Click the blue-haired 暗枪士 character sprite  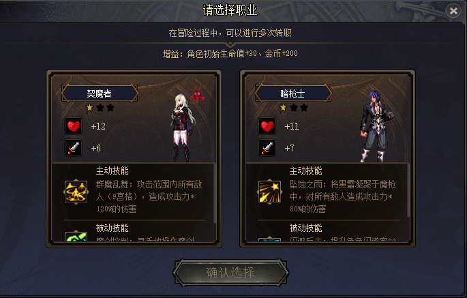(376, 127)
